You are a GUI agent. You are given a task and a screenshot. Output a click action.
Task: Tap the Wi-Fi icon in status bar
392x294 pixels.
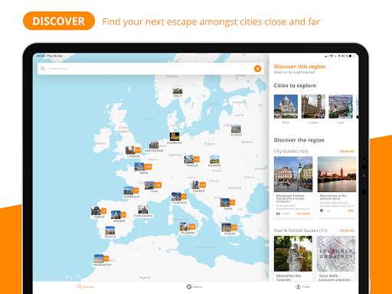(332, 56)
